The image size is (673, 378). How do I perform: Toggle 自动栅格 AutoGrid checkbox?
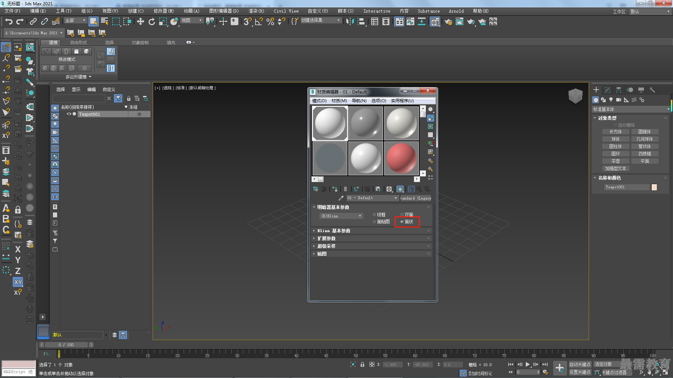pyautogui.click(x=616, y=125)
